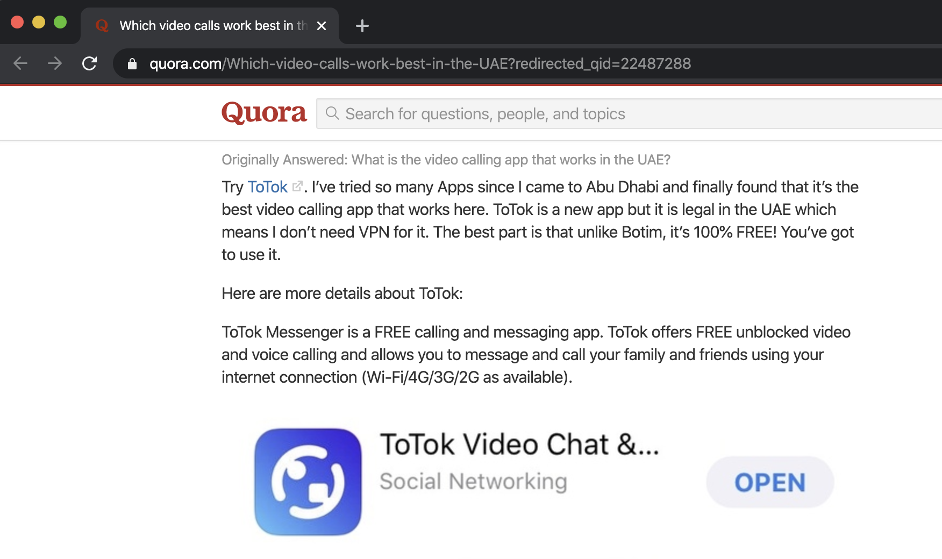Maximize the window with green button
This screenshot has height=559, width=942.
60,22
